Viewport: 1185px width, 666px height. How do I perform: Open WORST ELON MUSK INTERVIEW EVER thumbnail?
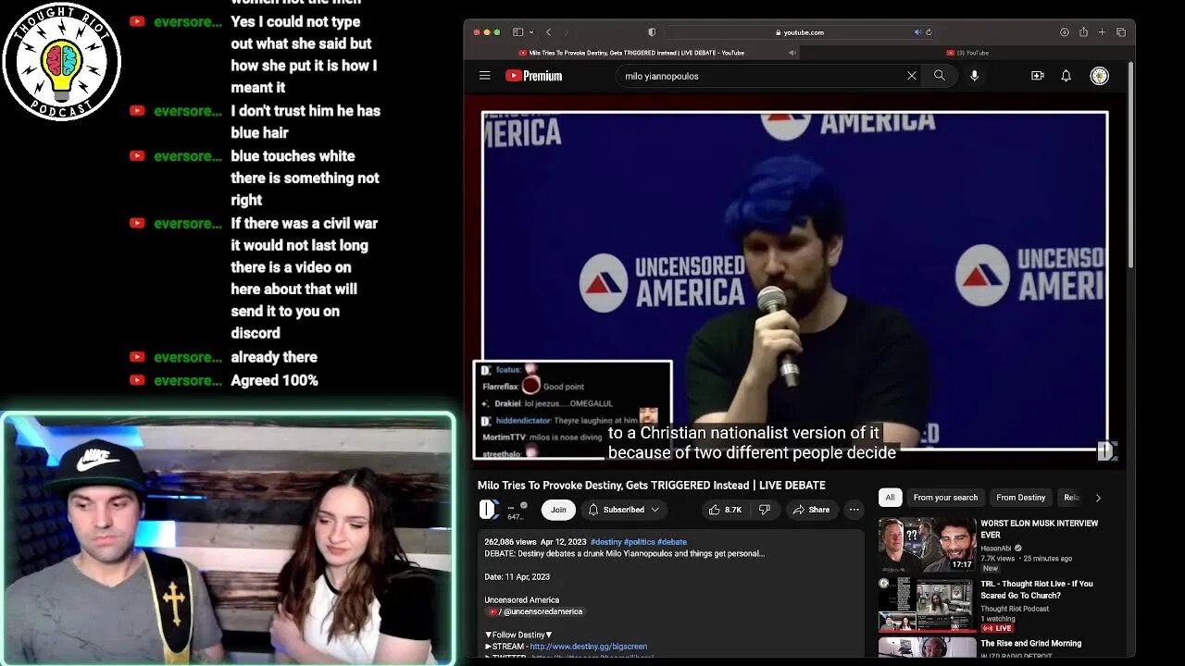click(927, 545)
